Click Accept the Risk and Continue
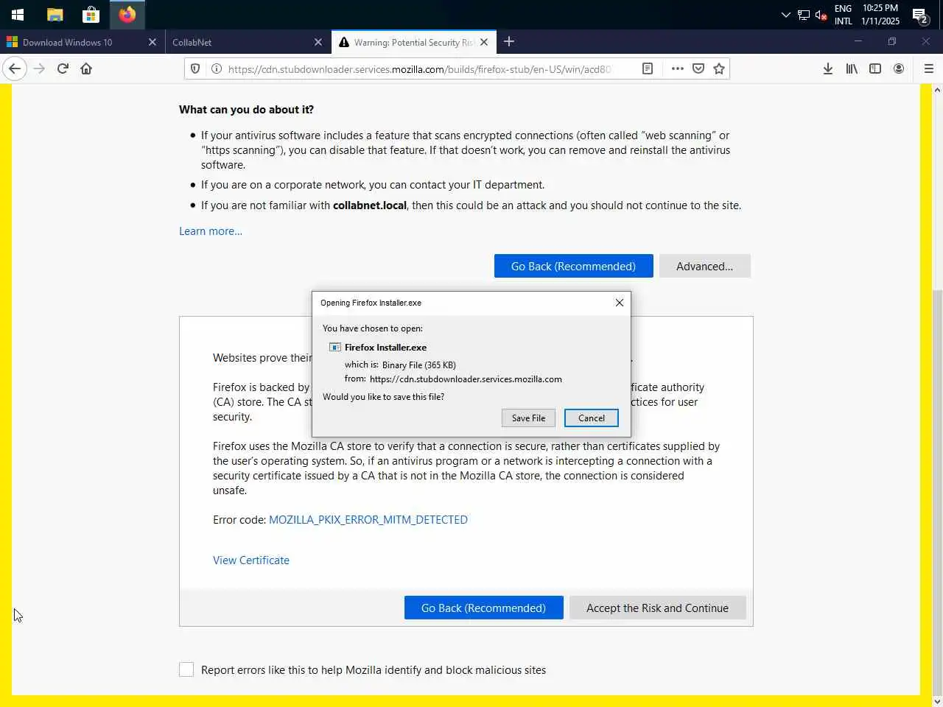943x707 pixels. pos(657,608)
